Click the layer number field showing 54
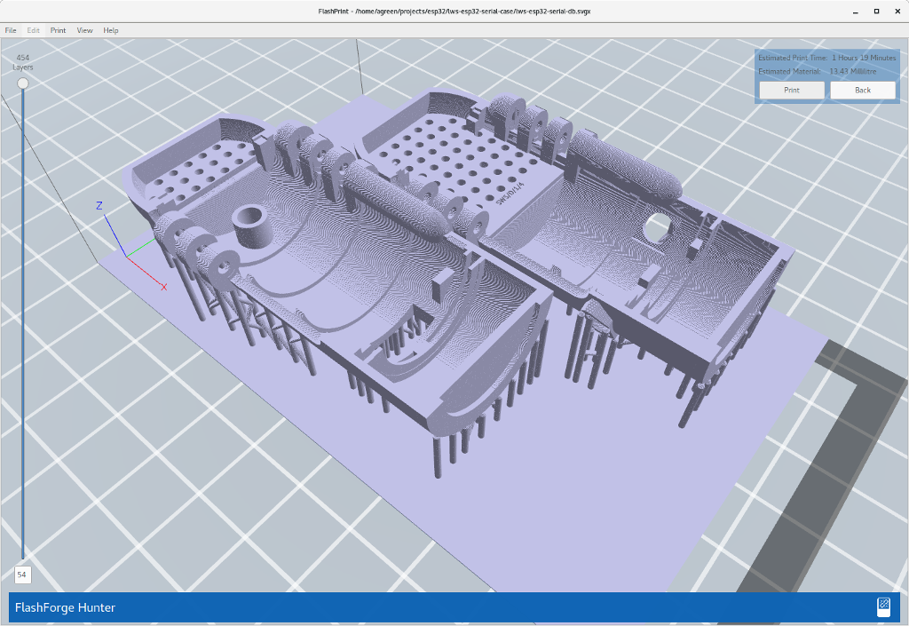This screenshot has height=626, width=909. pos(22,574)
